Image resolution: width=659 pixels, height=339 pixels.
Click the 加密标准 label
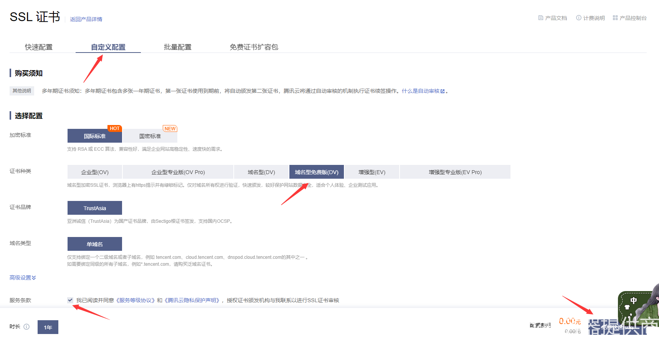tap(20, 135)
